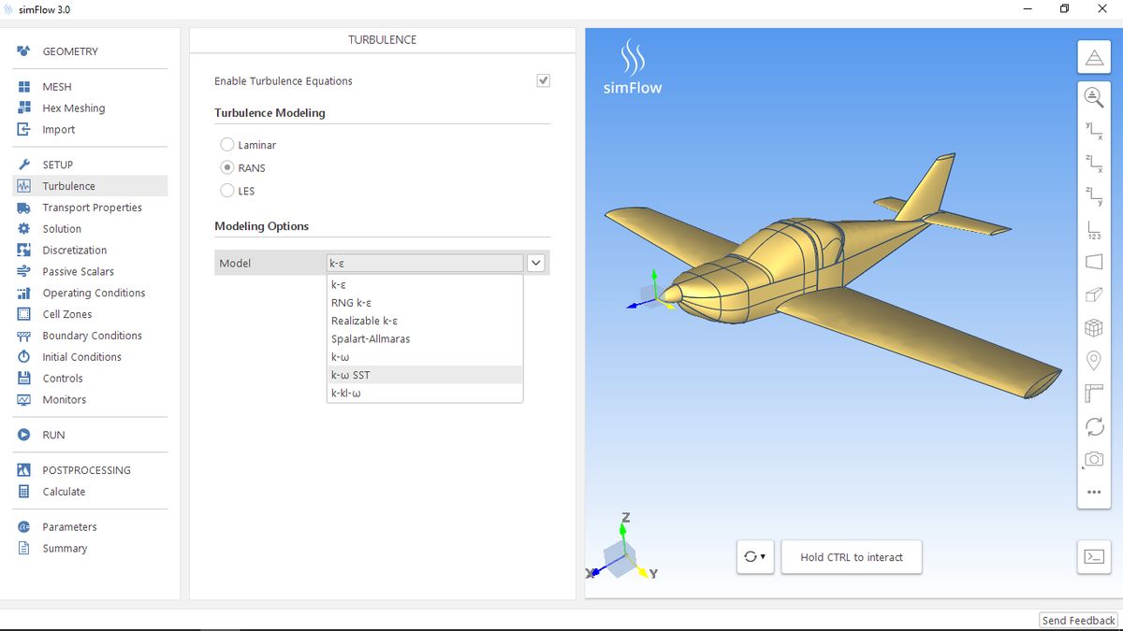Viewport: 1123px width, 631px height.
Task: Click the camera screenshot icon
Action: coord(1093,459)
